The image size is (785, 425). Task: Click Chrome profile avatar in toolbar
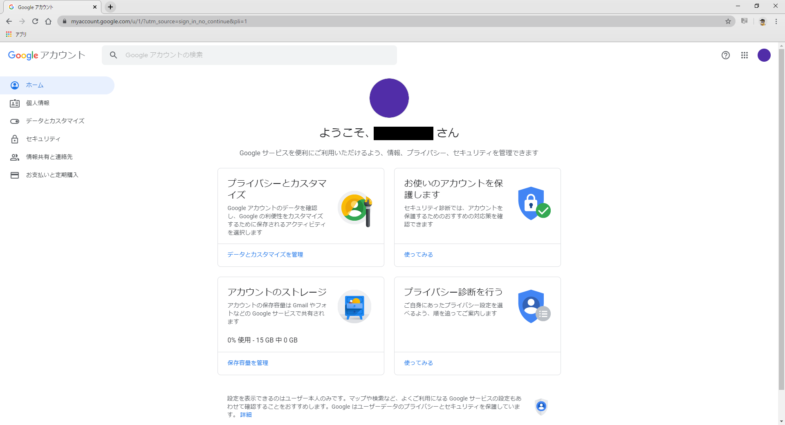(x=762, y=21)
